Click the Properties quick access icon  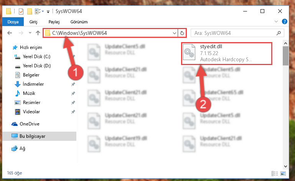pos(21,11)
